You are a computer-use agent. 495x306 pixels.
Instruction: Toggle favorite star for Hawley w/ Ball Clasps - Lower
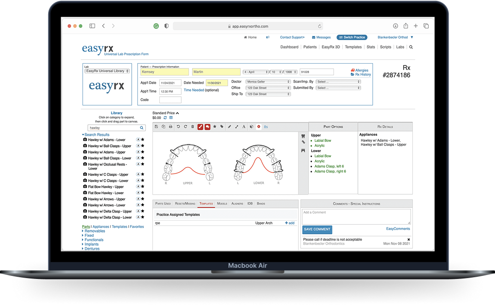(143, 158)
